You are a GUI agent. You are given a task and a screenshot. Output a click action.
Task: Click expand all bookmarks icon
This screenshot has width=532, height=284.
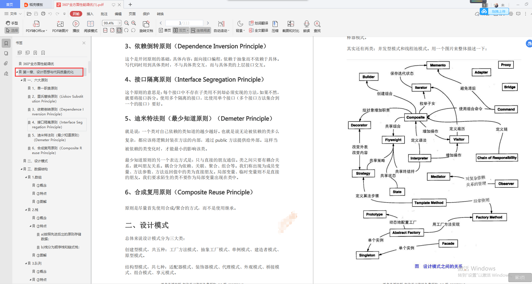[20, 53]
